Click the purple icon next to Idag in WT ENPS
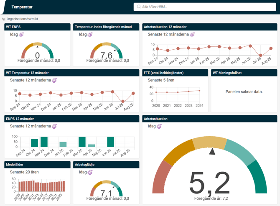The width and height of the screenshot is (280, 206). pos(21,35)
